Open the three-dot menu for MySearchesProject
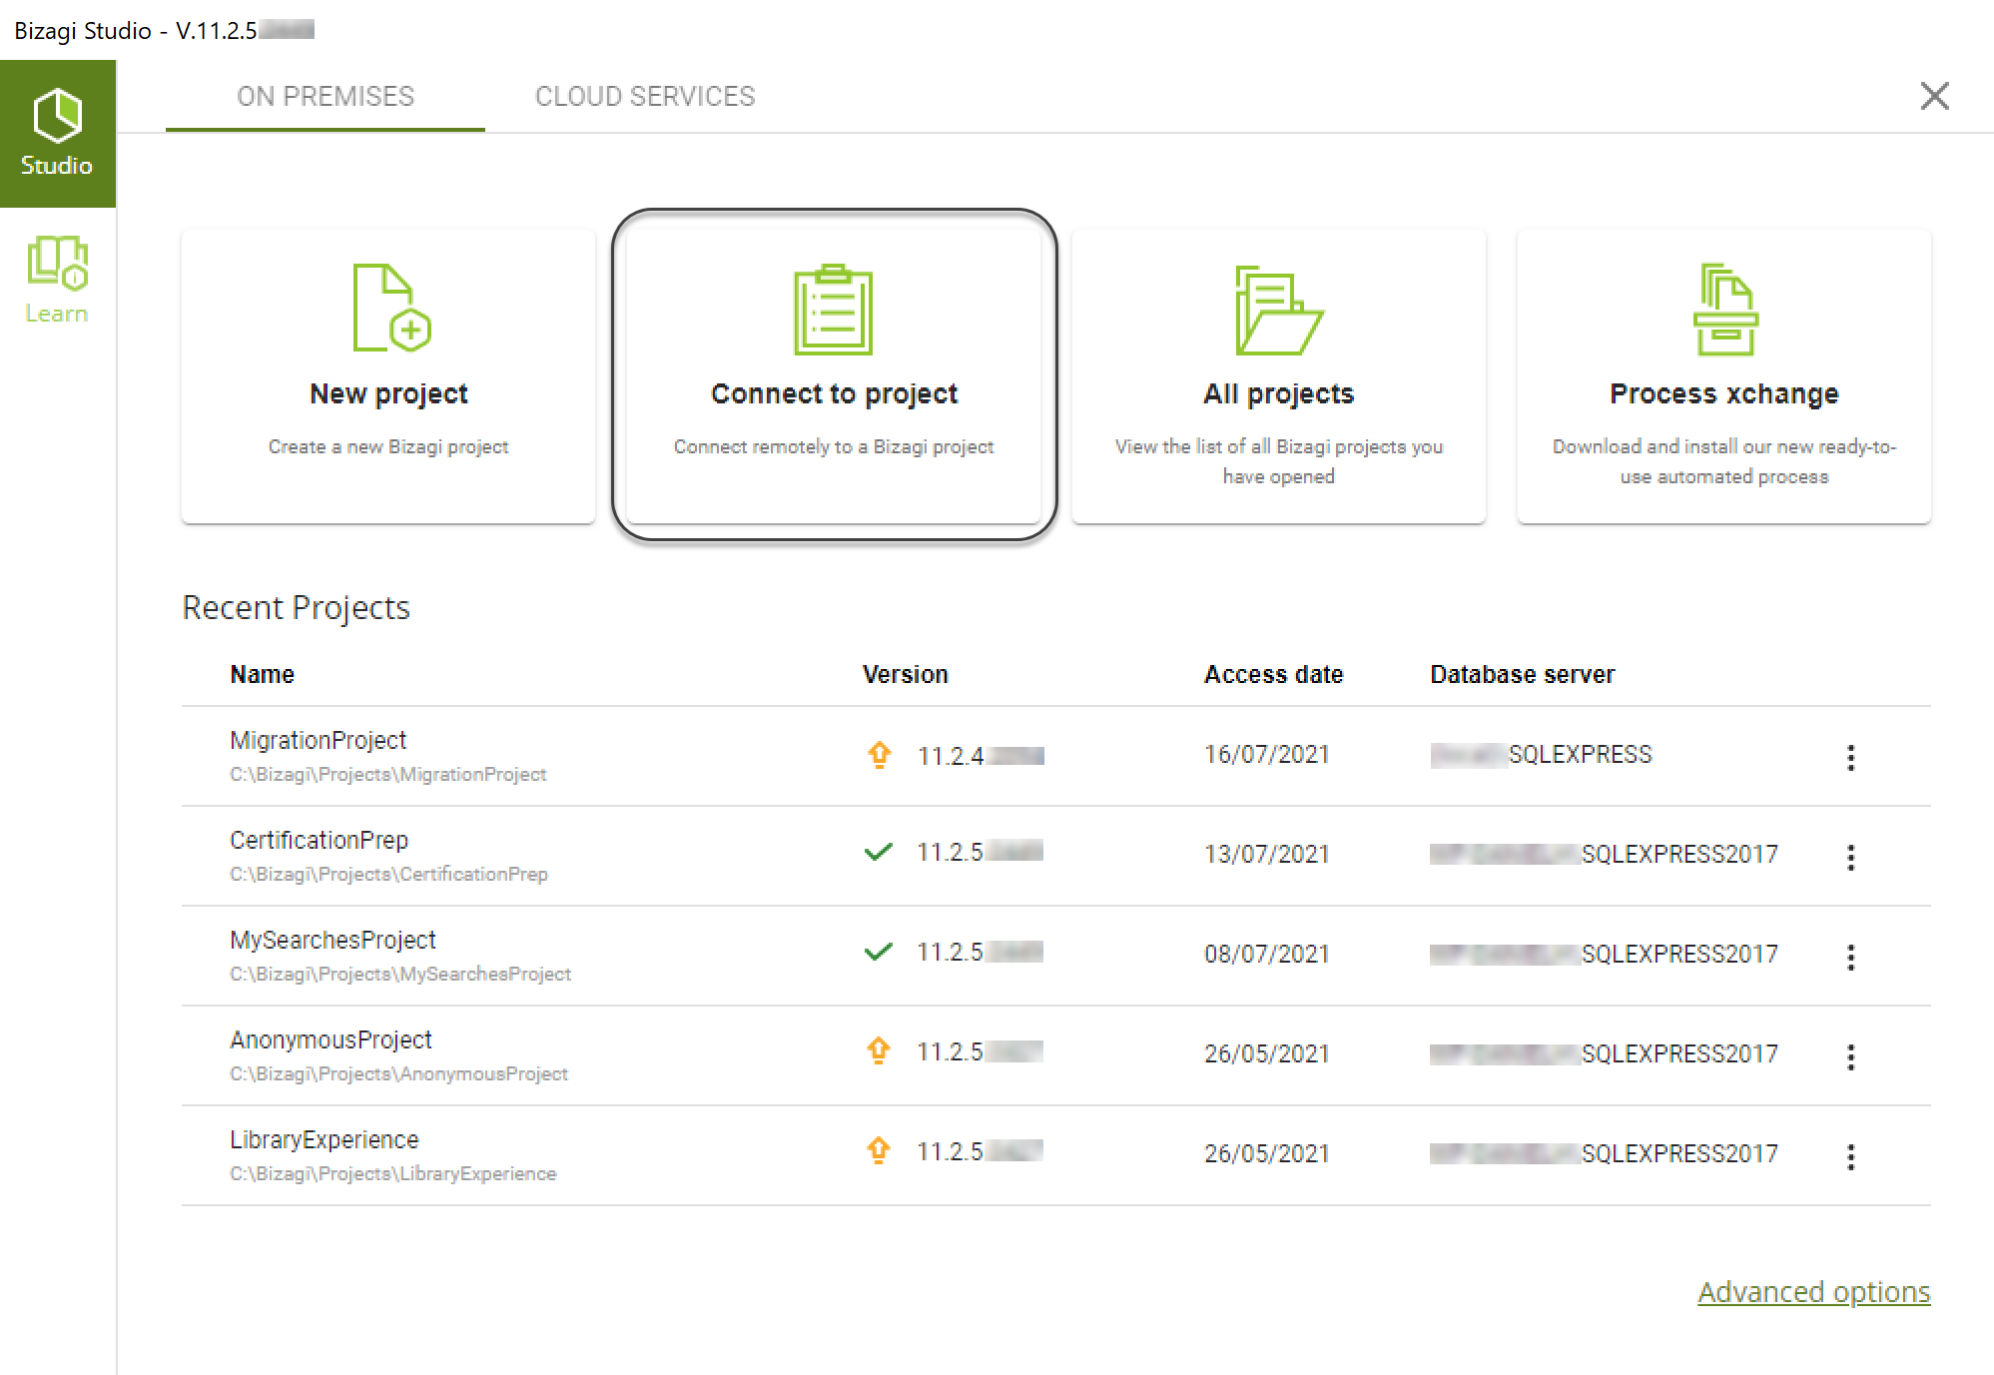The image size is (1994, 1375). (x=1850, y=957)
